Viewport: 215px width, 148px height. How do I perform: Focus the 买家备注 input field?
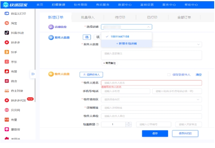pos(188,124)
